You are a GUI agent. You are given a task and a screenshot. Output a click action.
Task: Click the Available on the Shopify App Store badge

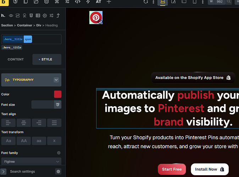[x=193, y=78]
